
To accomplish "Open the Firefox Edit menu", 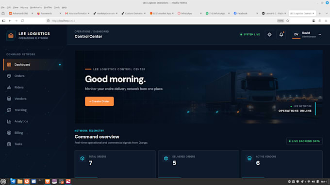I will click(9, 7).
